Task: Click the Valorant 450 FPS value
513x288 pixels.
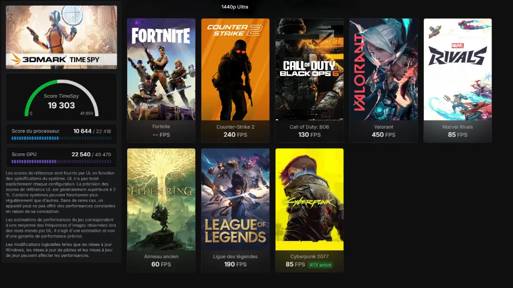Action: click(x=383, y=135)
